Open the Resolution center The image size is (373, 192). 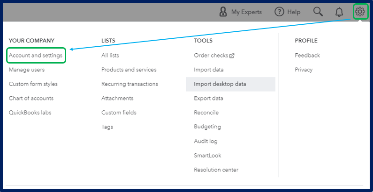point(216,170)
